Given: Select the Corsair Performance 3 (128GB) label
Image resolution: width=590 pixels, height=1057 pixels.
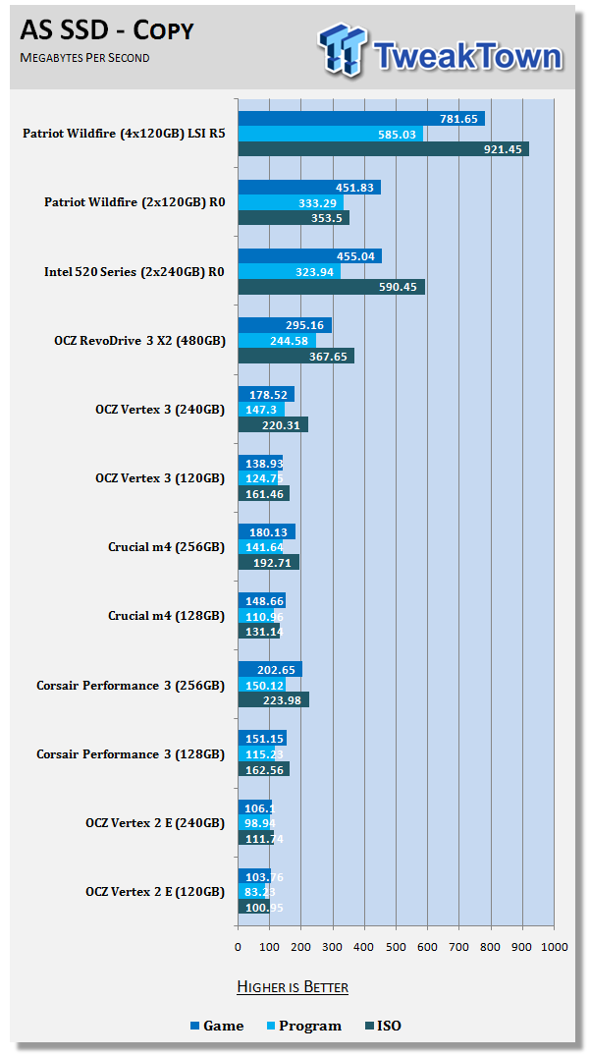Looking at the screenshot, I should coord(131,753).
